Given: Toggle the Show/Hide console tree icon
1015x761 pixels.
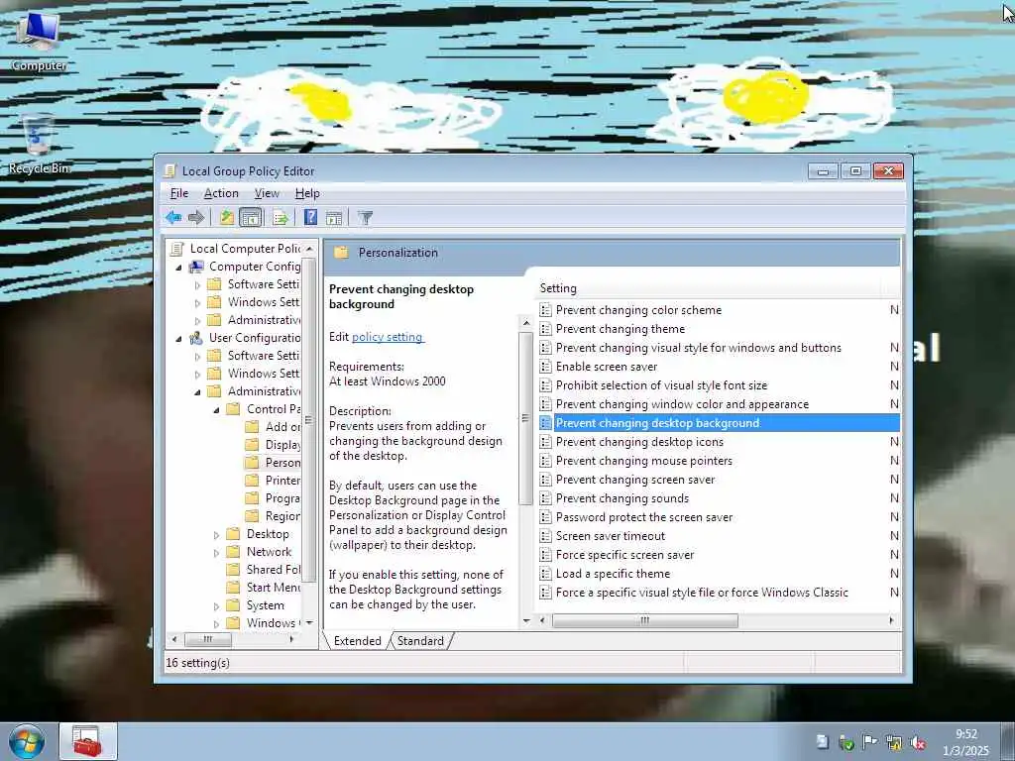Looking at the screenshot, I should point(251,217).
